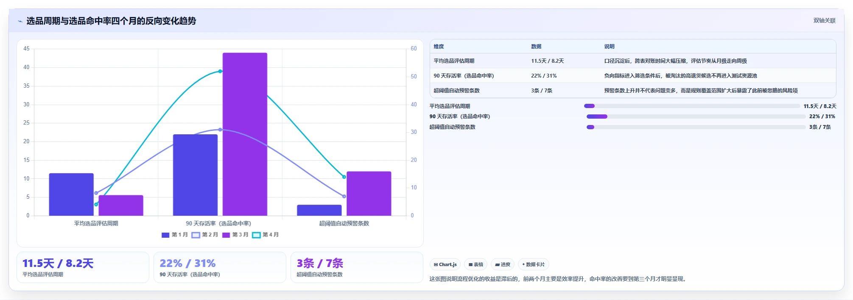The width and height of the screenshot is (853, 300).
Task: Click the 90 天存活率 progress bar
Action: tap(696, 117)
